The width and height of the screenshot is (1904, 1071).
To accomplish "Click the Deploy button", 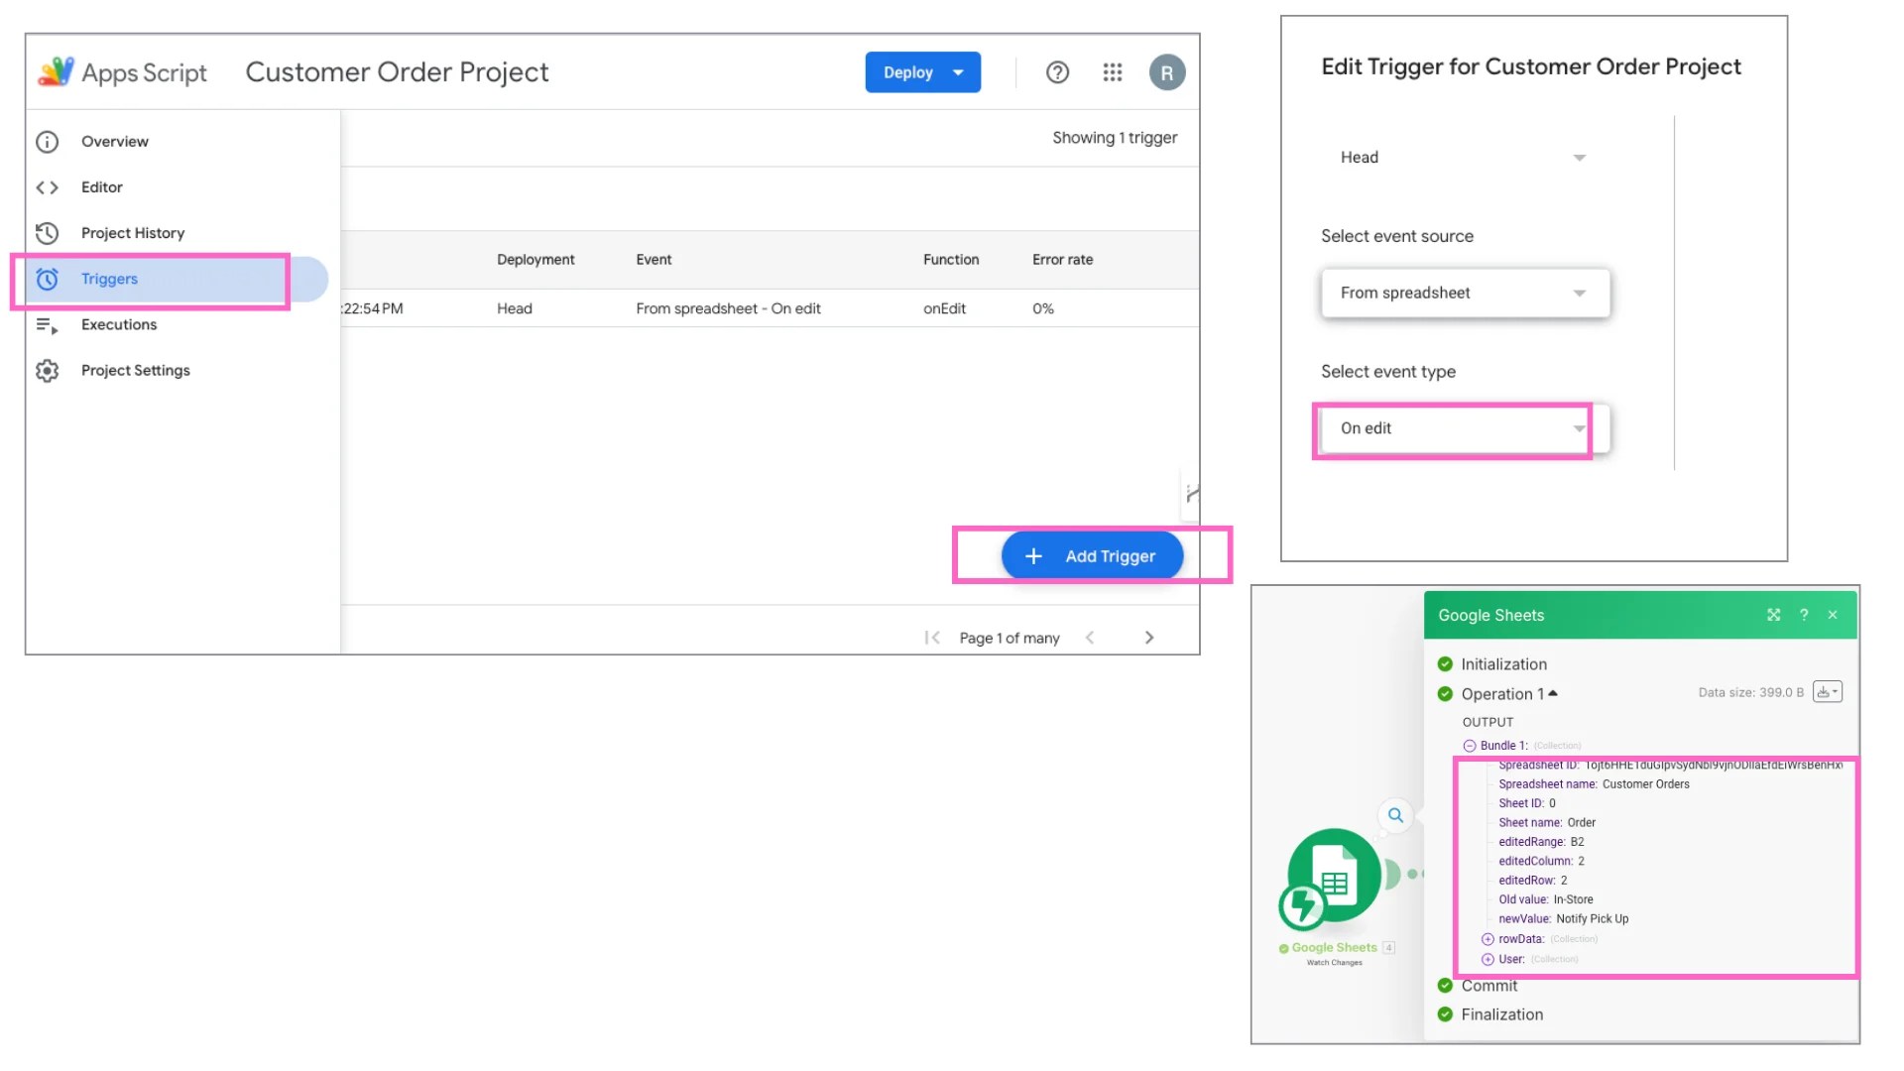I will (x=922, y=72).
